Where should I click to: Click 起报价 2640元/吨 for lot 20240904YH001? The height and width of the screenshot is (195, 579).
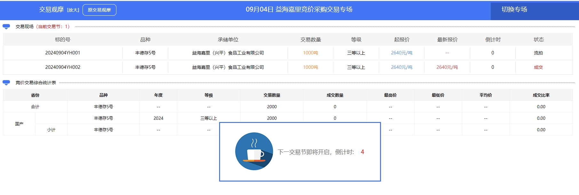tap(402, 53)
